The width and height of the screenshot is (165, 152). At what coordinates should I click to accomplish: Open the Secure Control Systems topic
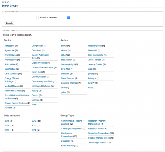click(x=16, y=103)
